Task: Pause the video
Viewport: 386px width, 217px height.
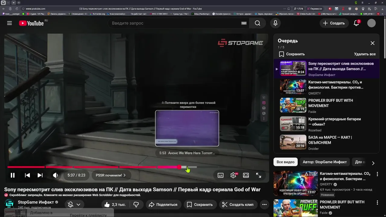Action: (x=13, y=175)
